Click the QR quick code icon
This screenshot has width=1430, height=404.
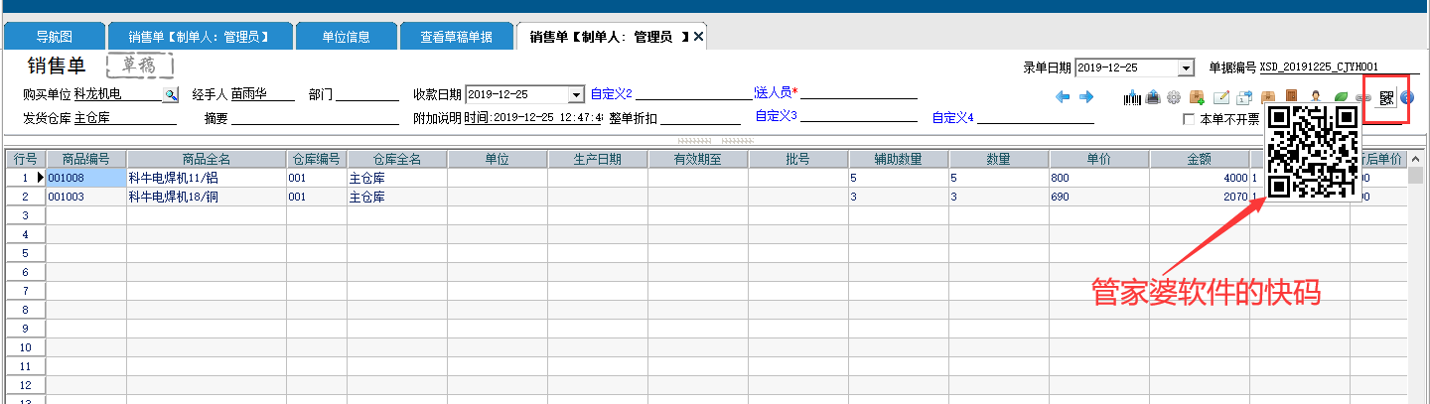[1387, 97]
